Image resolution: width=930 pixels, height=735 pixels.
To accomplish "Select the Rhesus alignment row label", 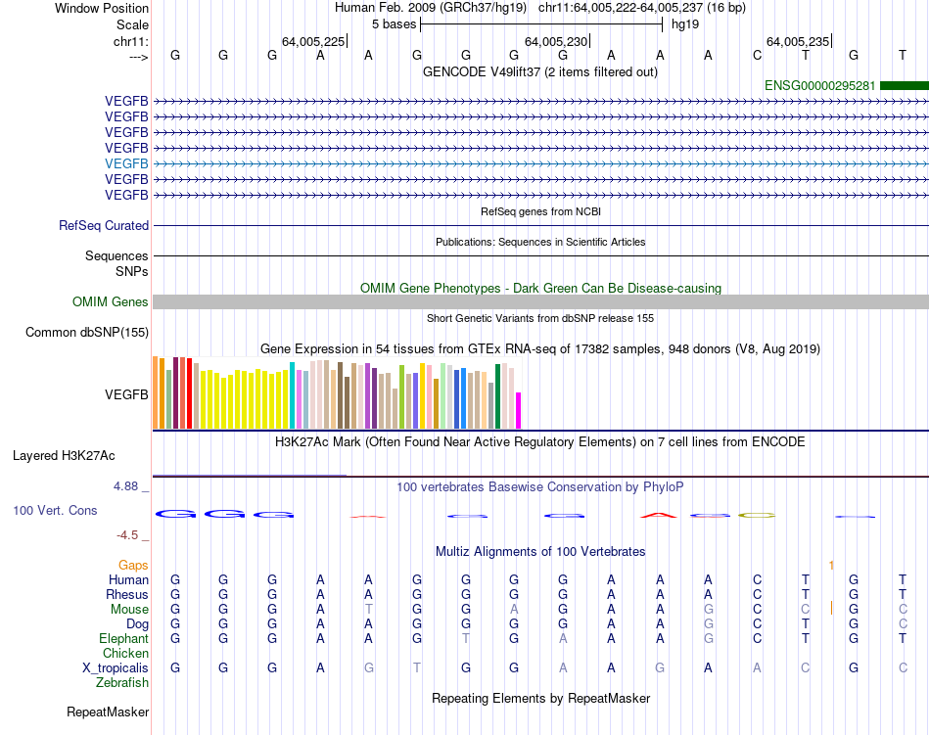I will coord(127,595).
